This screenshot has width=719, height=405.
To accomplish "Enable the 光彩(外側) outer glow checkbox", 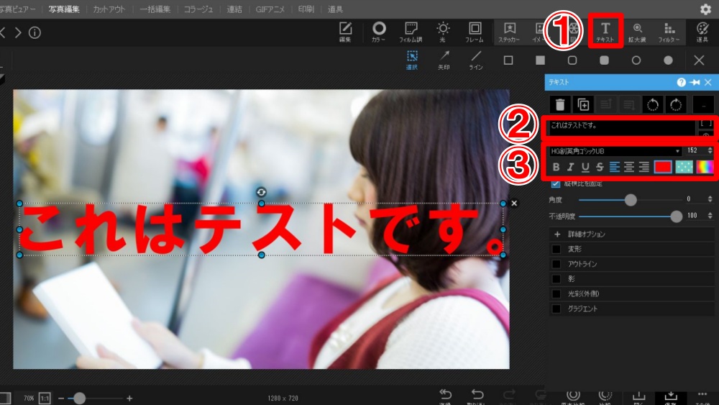I will coord(557,294).
